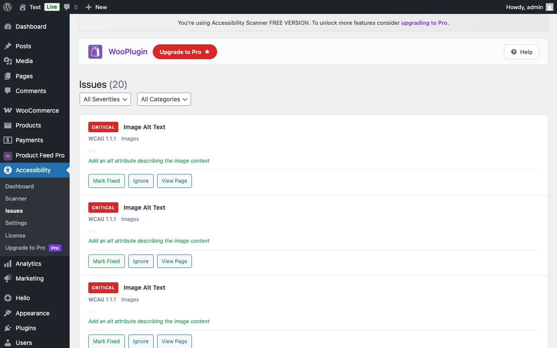Click the WordPress logo in the admin bar

[7, 7]
